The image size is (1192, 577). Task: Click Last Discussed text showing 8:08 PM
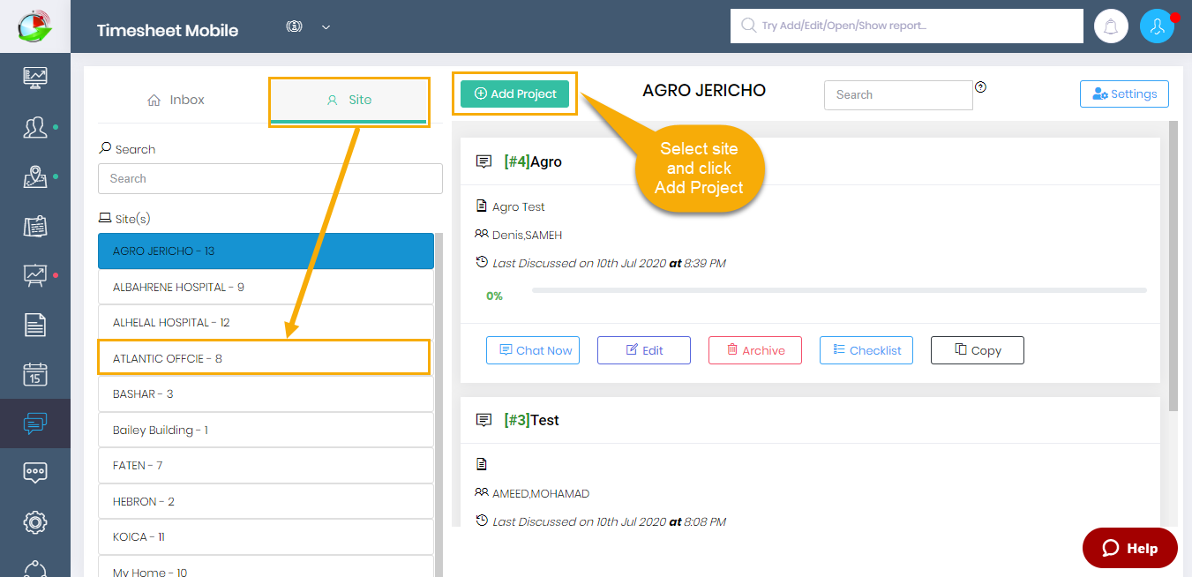[x=610, y=521]
